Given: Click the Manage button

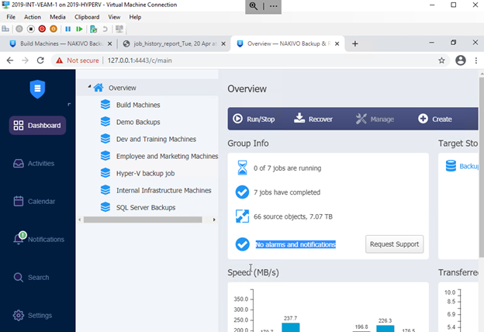Looking at the screenshot, I should tap(375, 119).
